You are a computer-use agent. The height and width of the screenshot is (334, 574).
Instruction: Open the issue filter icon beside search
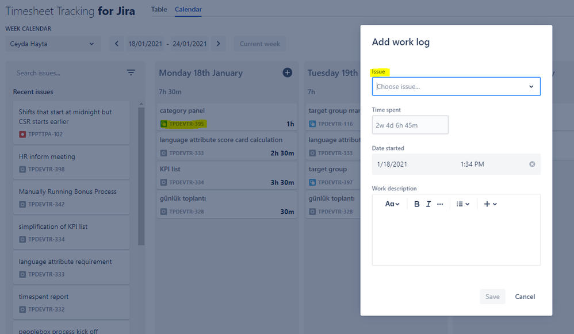tap(131, 72)
